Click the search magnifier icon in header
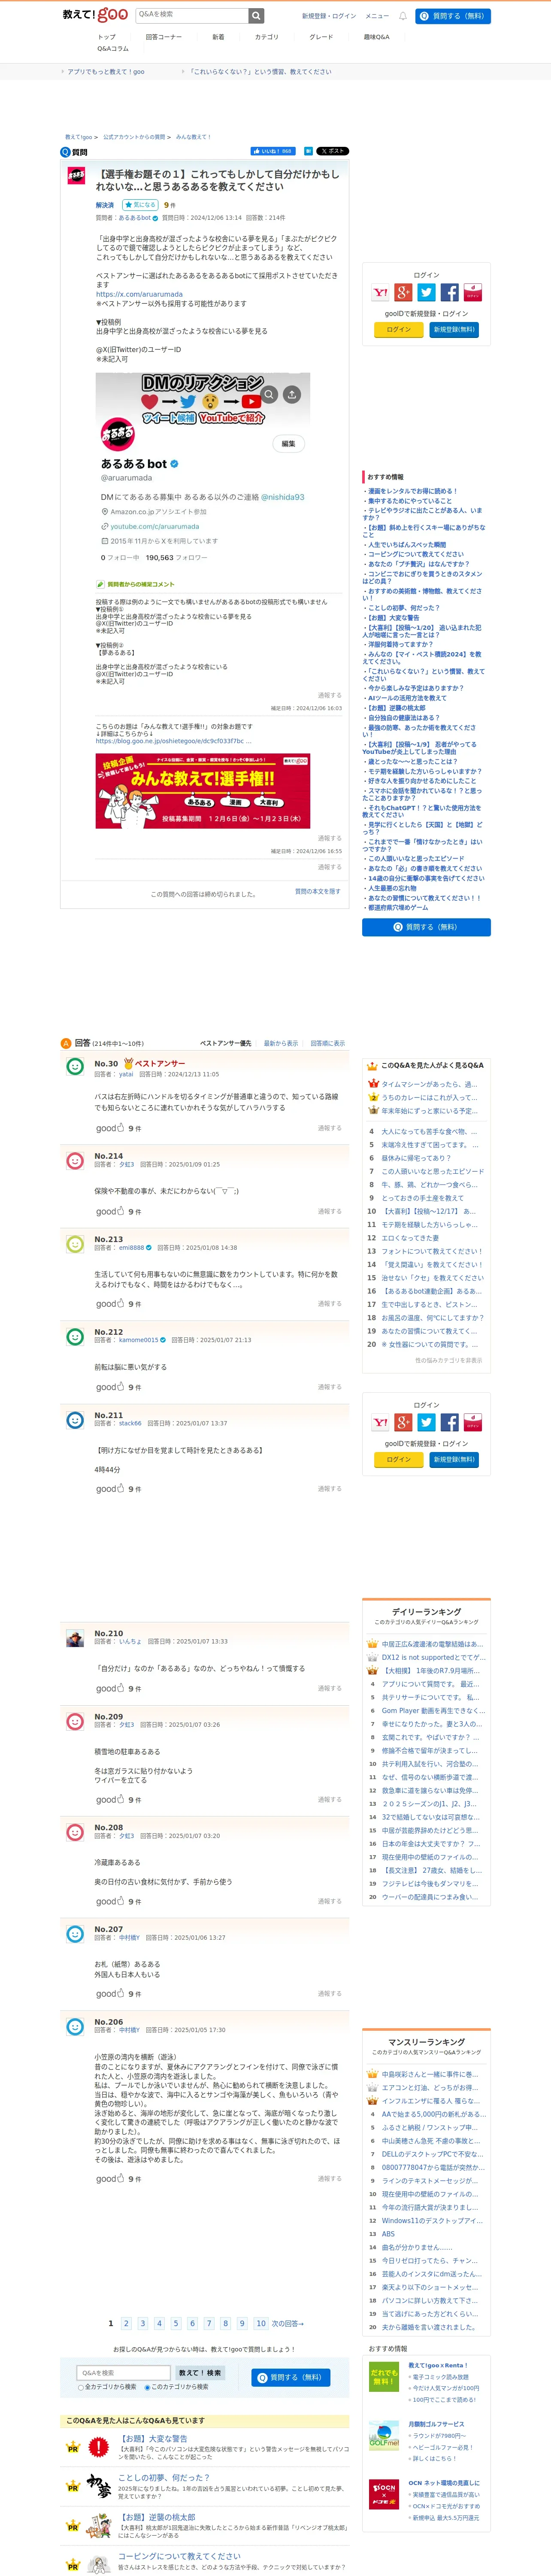 coord(257,15)
